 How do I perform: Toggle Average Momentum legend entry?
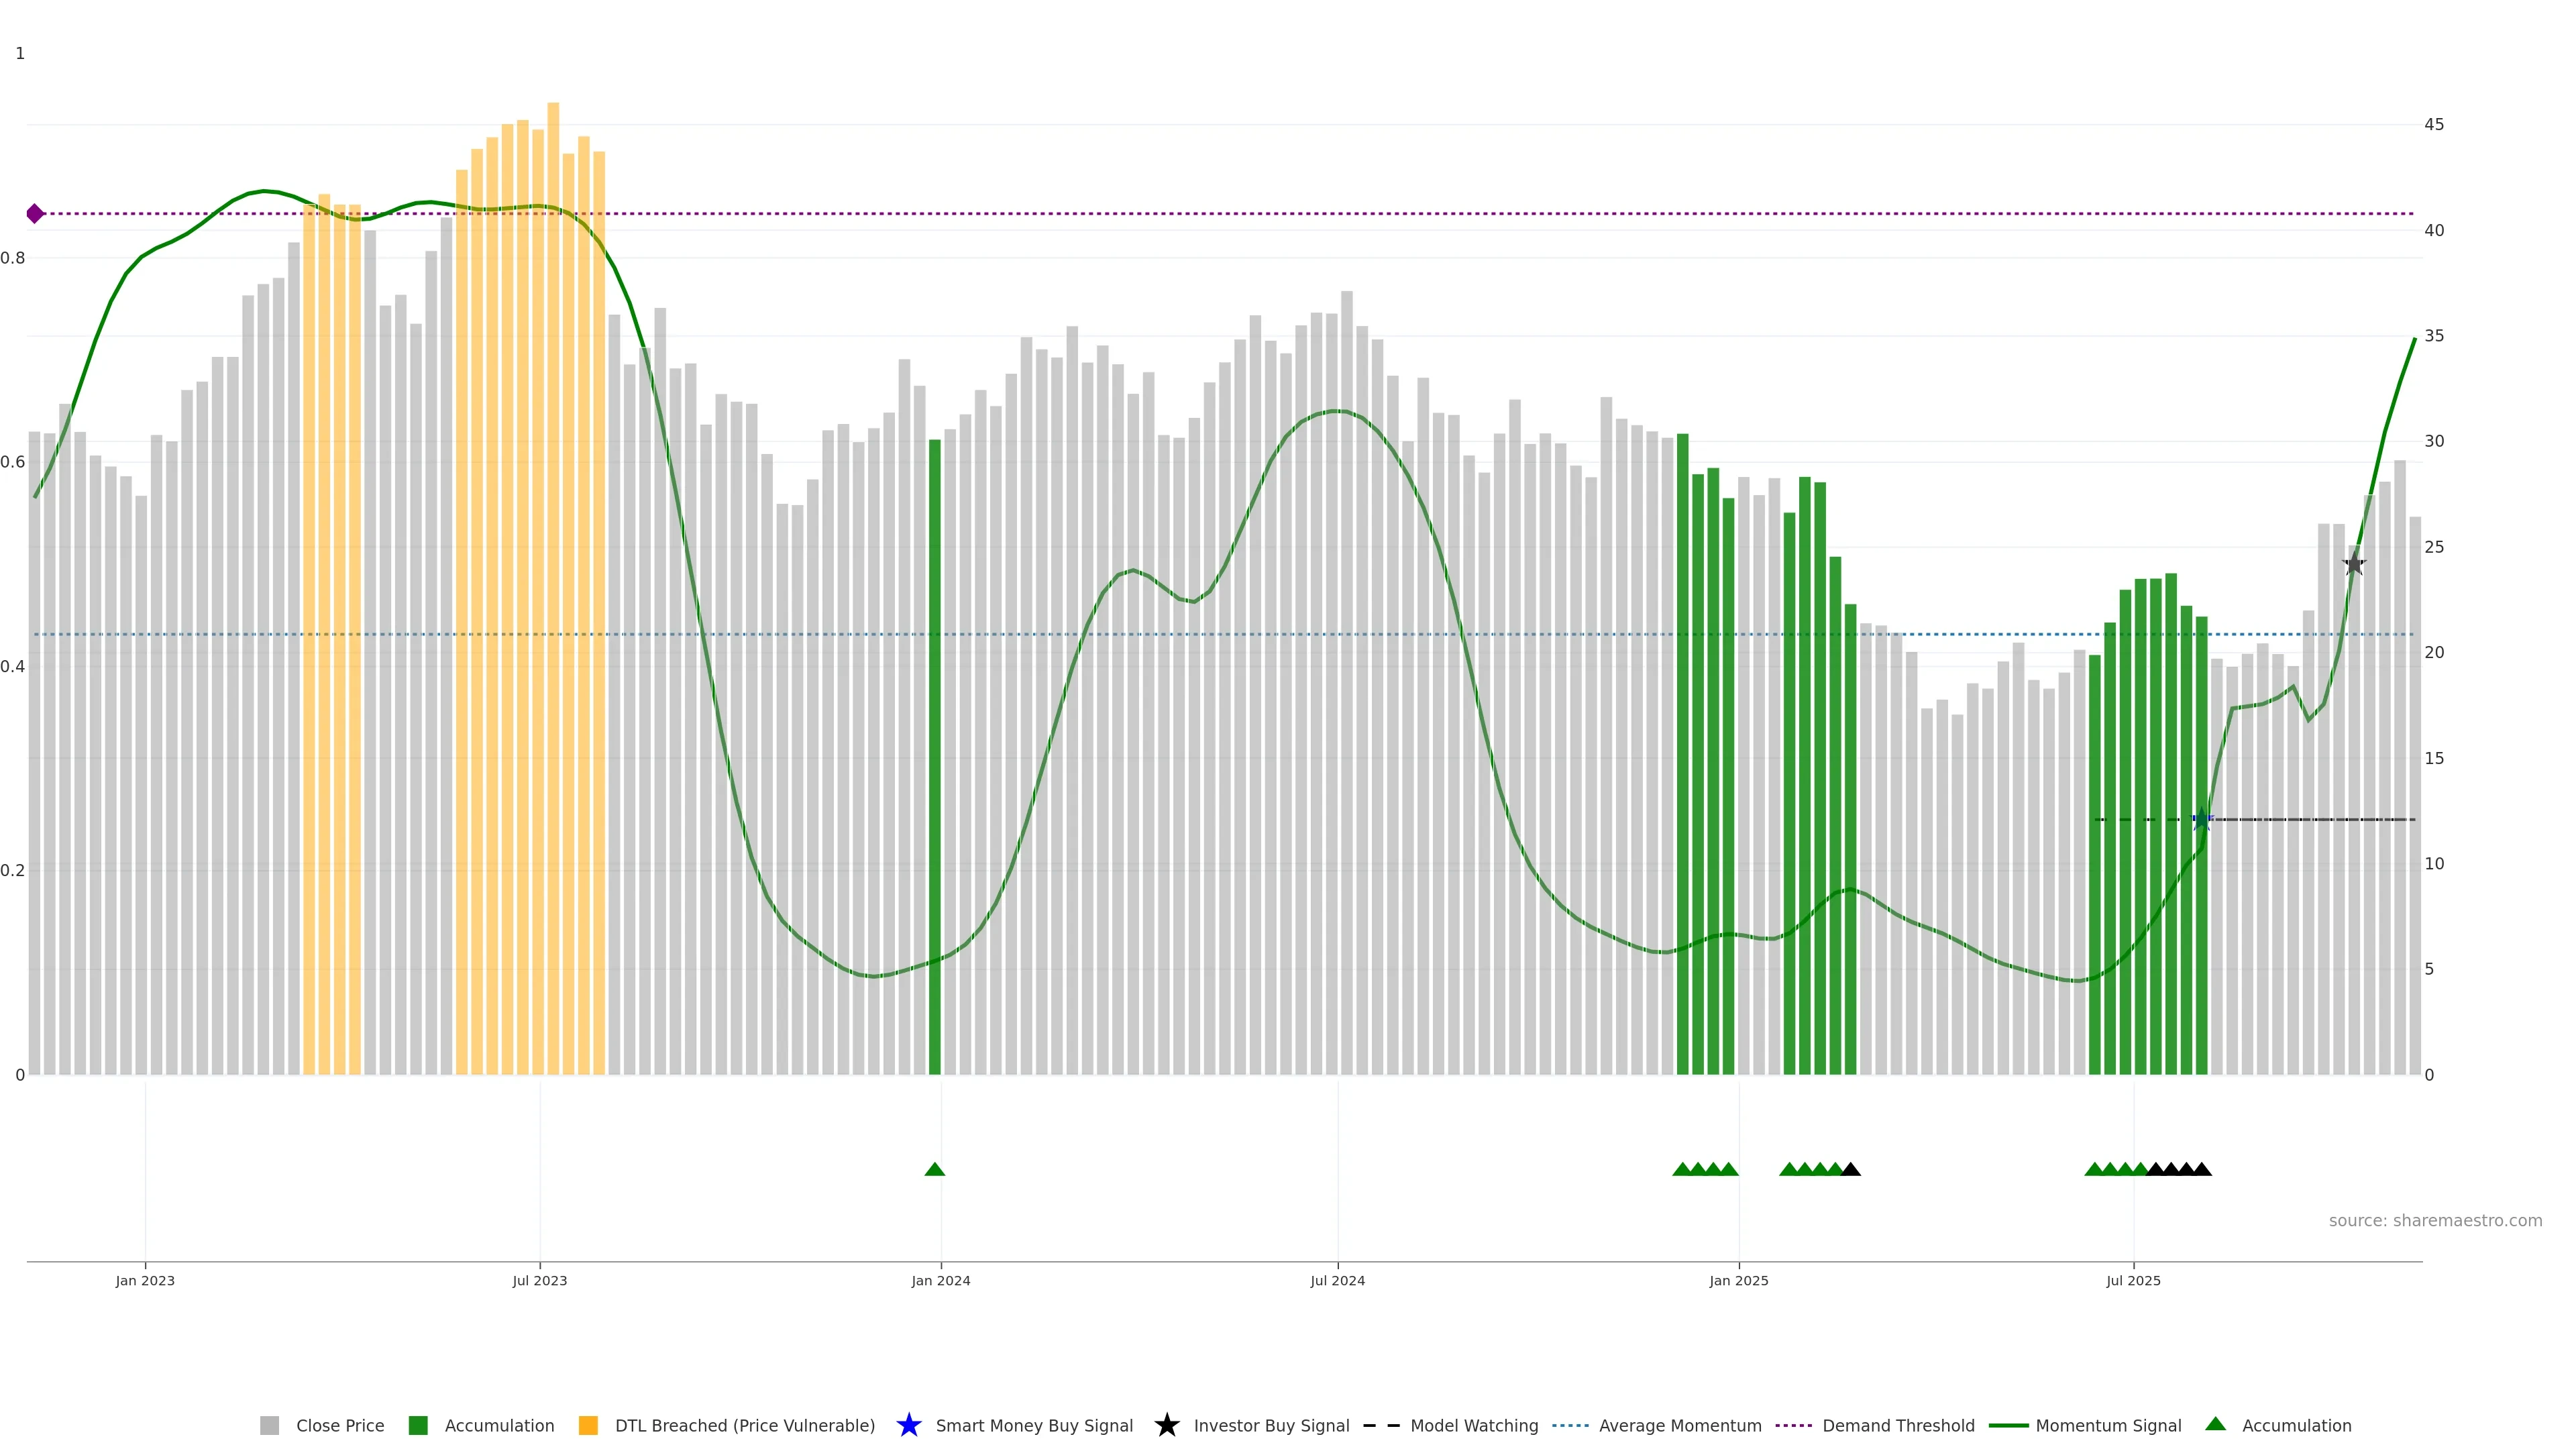[1680, 1426]
